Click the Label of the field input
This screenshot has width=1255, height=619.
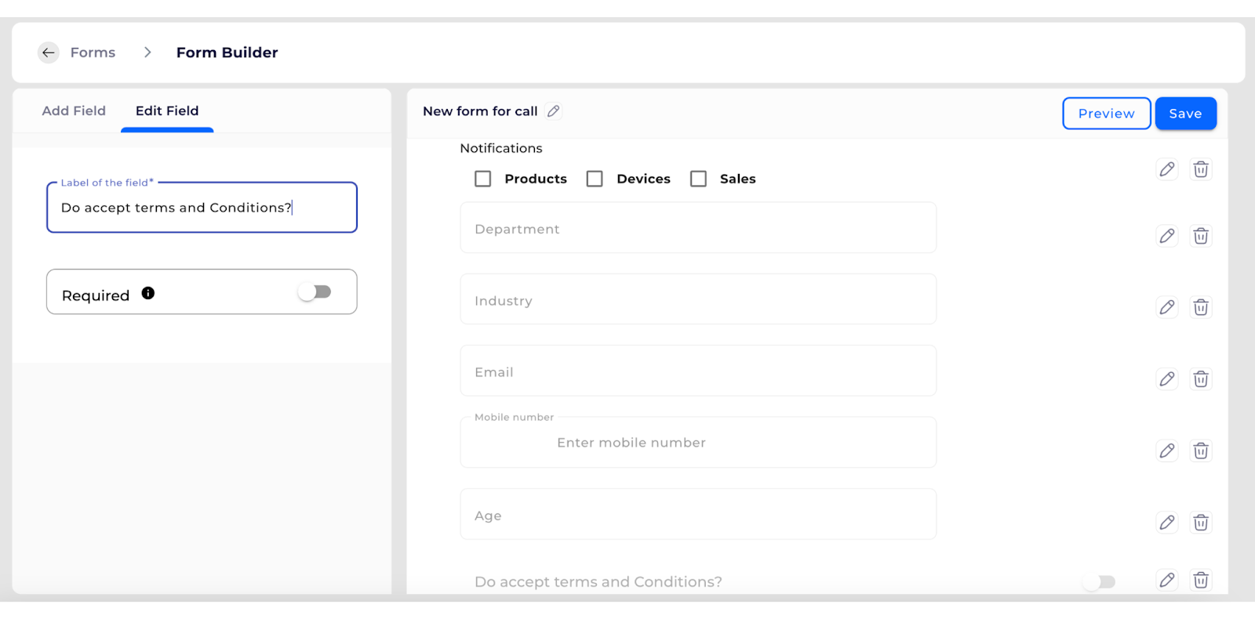coord(202,208)
